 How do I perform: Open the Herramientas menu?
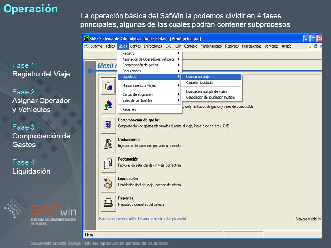pyautogui.click(x=252, y=46)
